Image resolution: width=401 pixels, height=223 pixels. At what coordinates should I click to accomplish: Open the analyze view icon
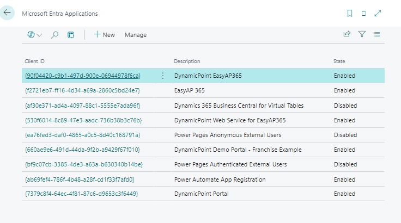pos(71,35)
